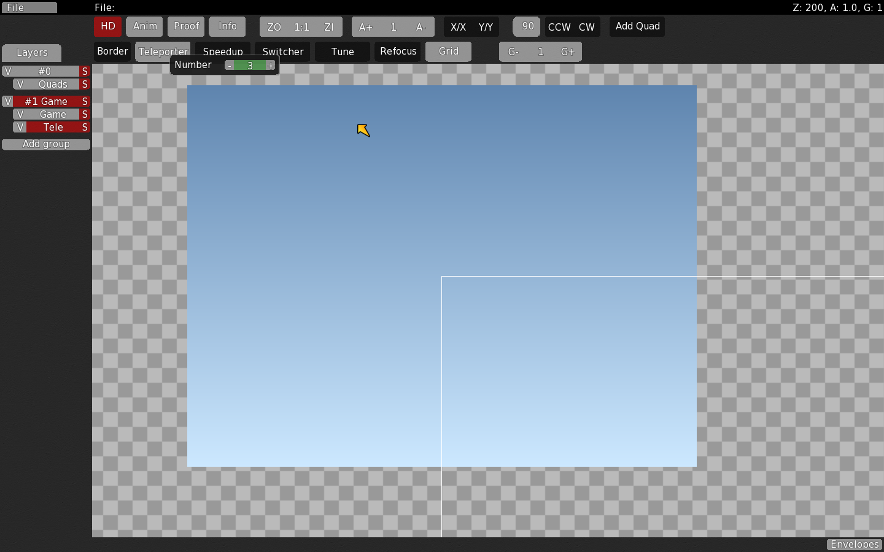884x552 pixels.
Task: Click the Zoom Out (ZO) control
Action: [273, 26]
